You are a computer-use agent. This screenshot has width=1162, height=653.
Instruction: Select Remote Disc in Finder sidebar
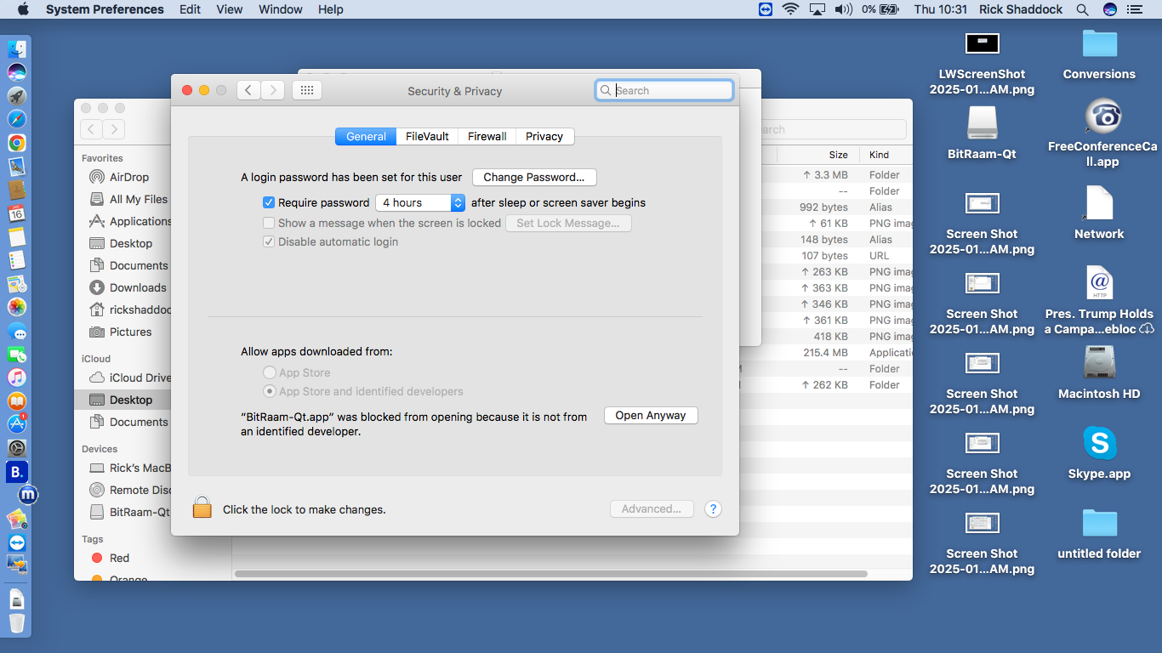(x=129, y=490)
